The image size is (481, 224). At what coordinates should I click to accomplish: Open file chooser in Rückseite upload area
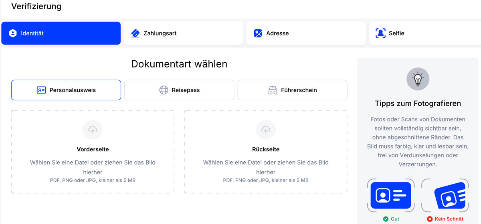[x=266, y=152]
